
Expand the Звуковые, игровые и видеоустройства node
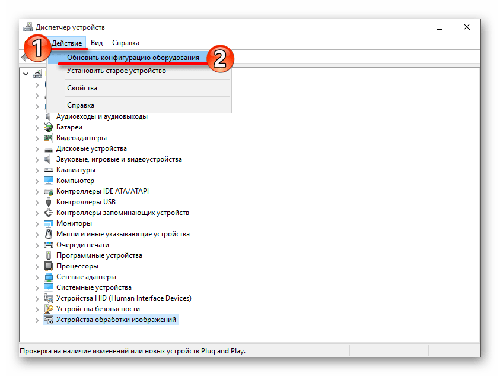pyautogui.click(x=37, y=159)
